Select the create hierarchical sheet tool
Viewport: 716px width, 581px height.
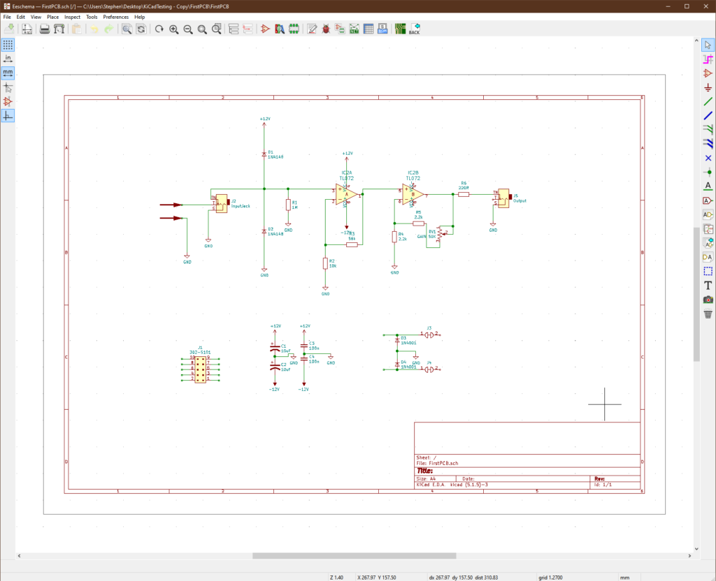coord(708,229)
